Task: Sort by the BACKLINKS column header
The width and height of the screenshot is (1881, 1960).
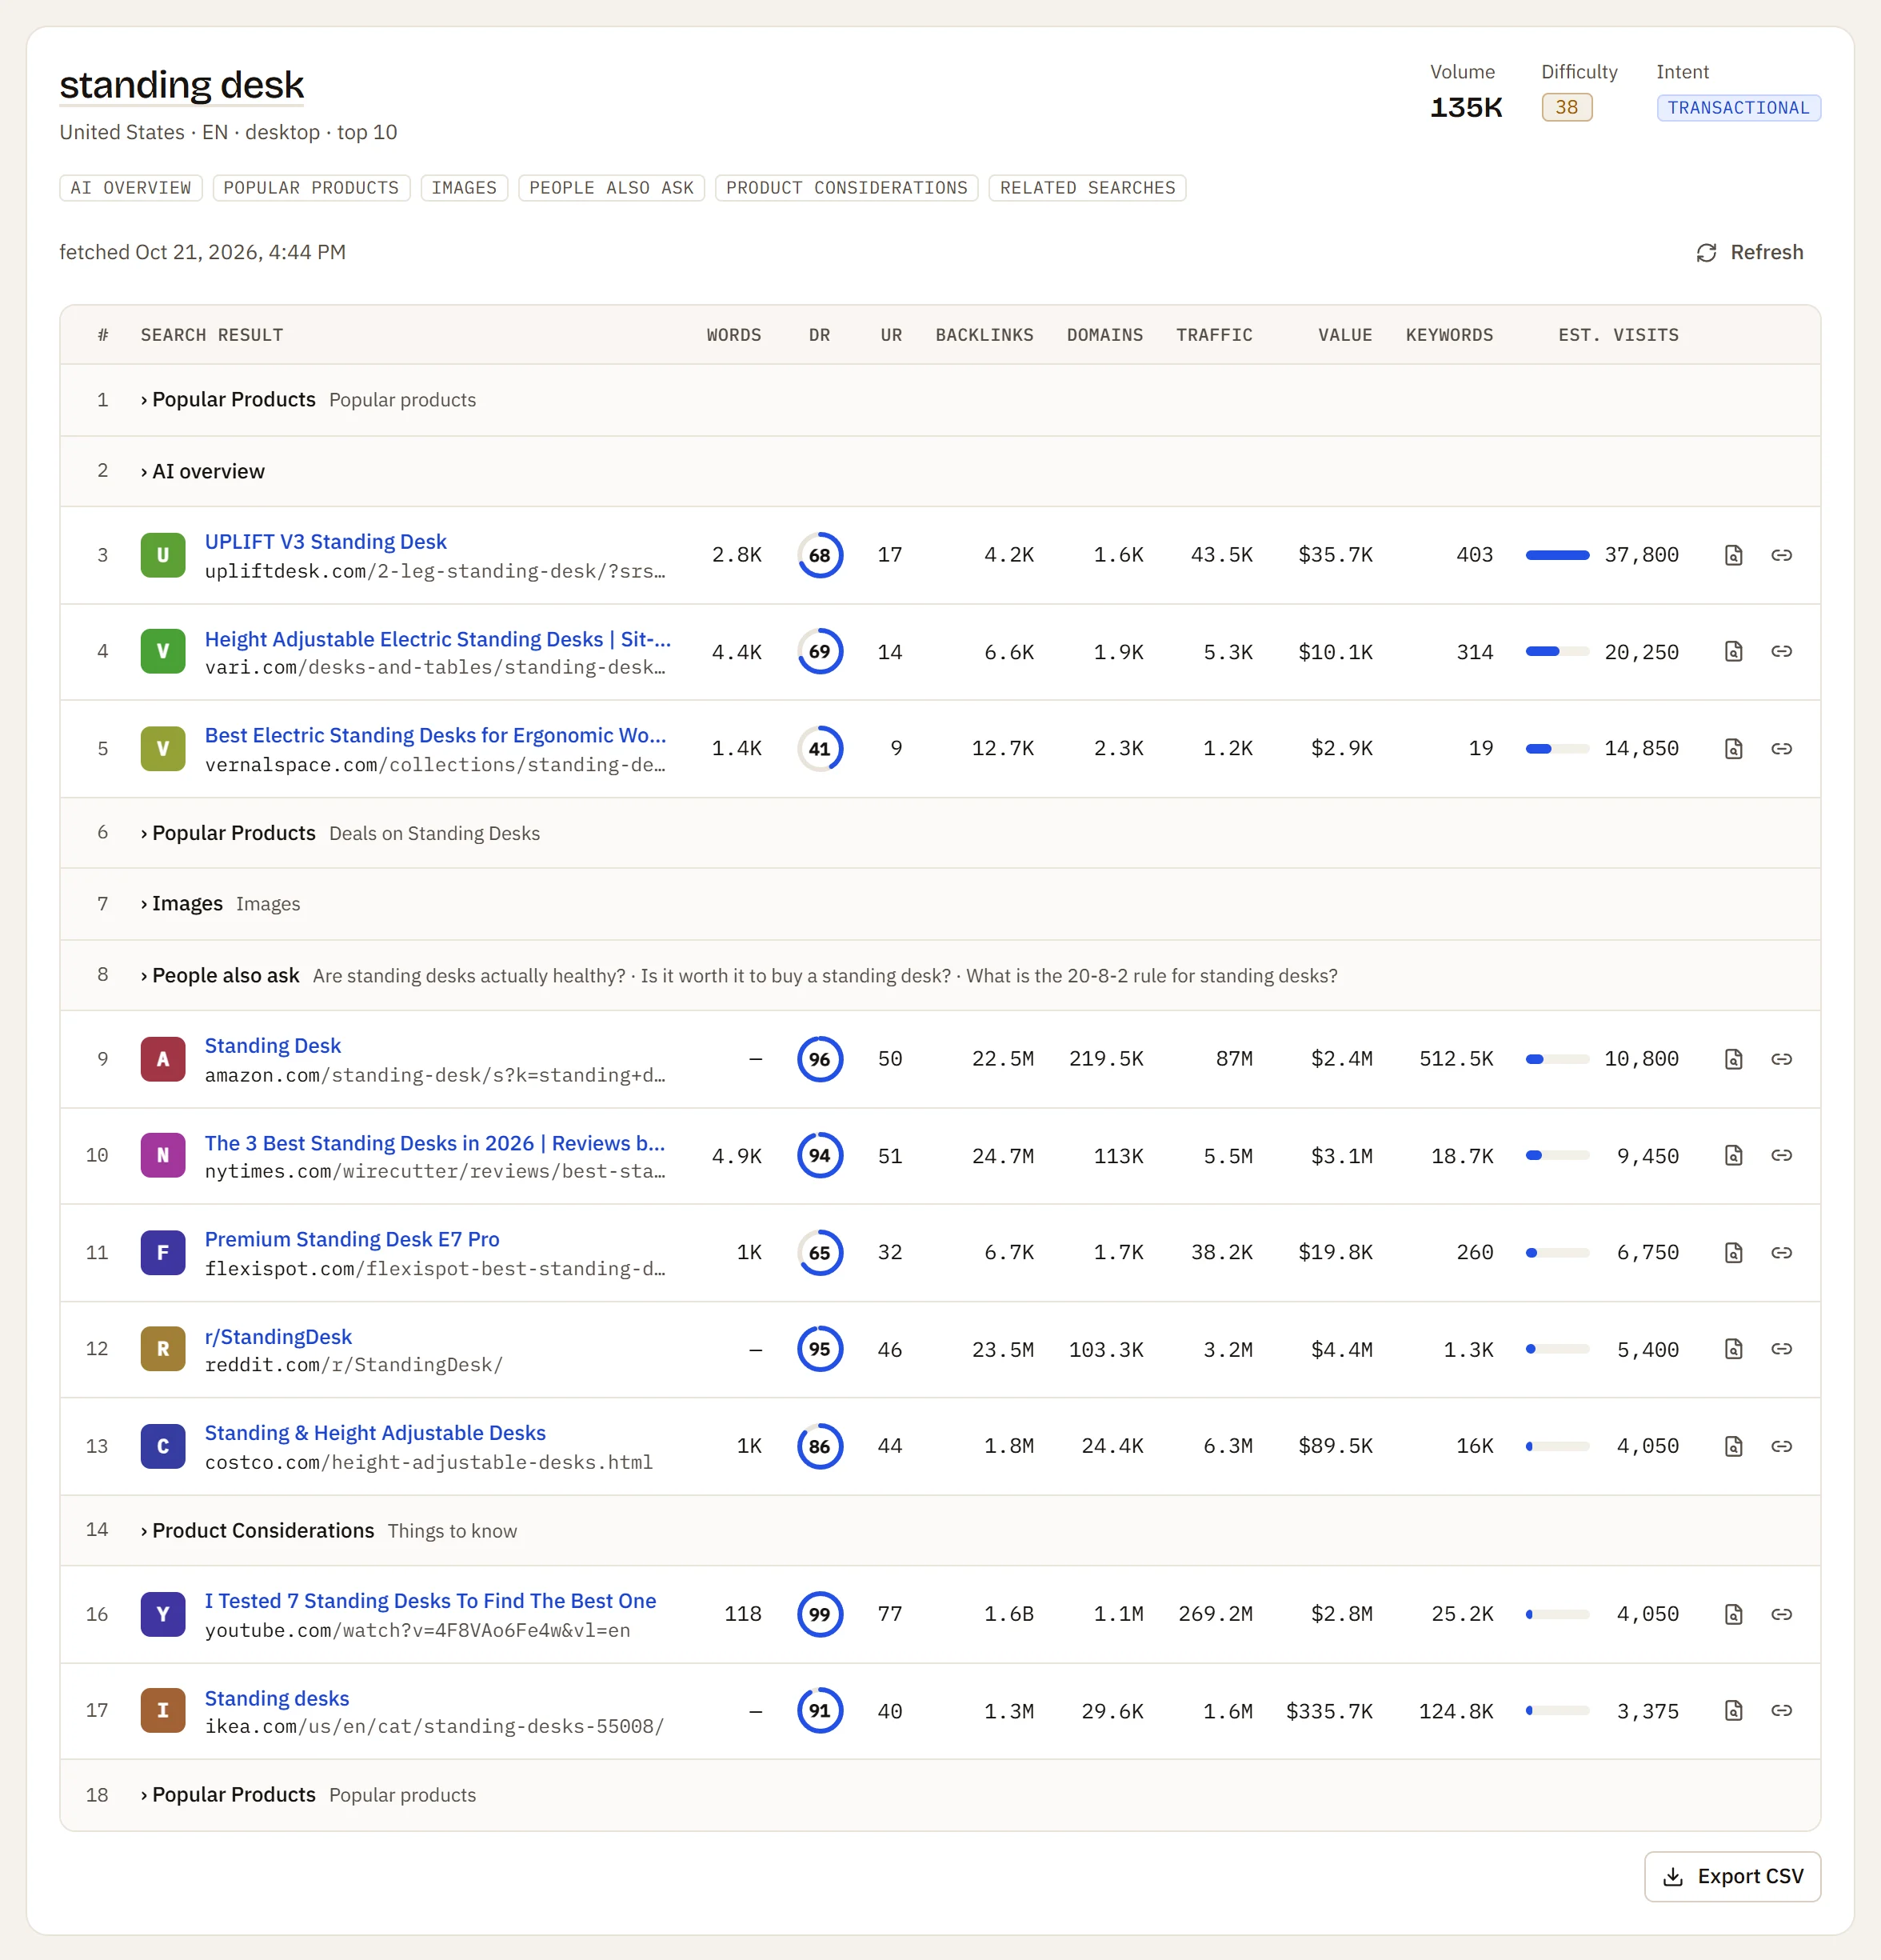Action: click(984, 335)
